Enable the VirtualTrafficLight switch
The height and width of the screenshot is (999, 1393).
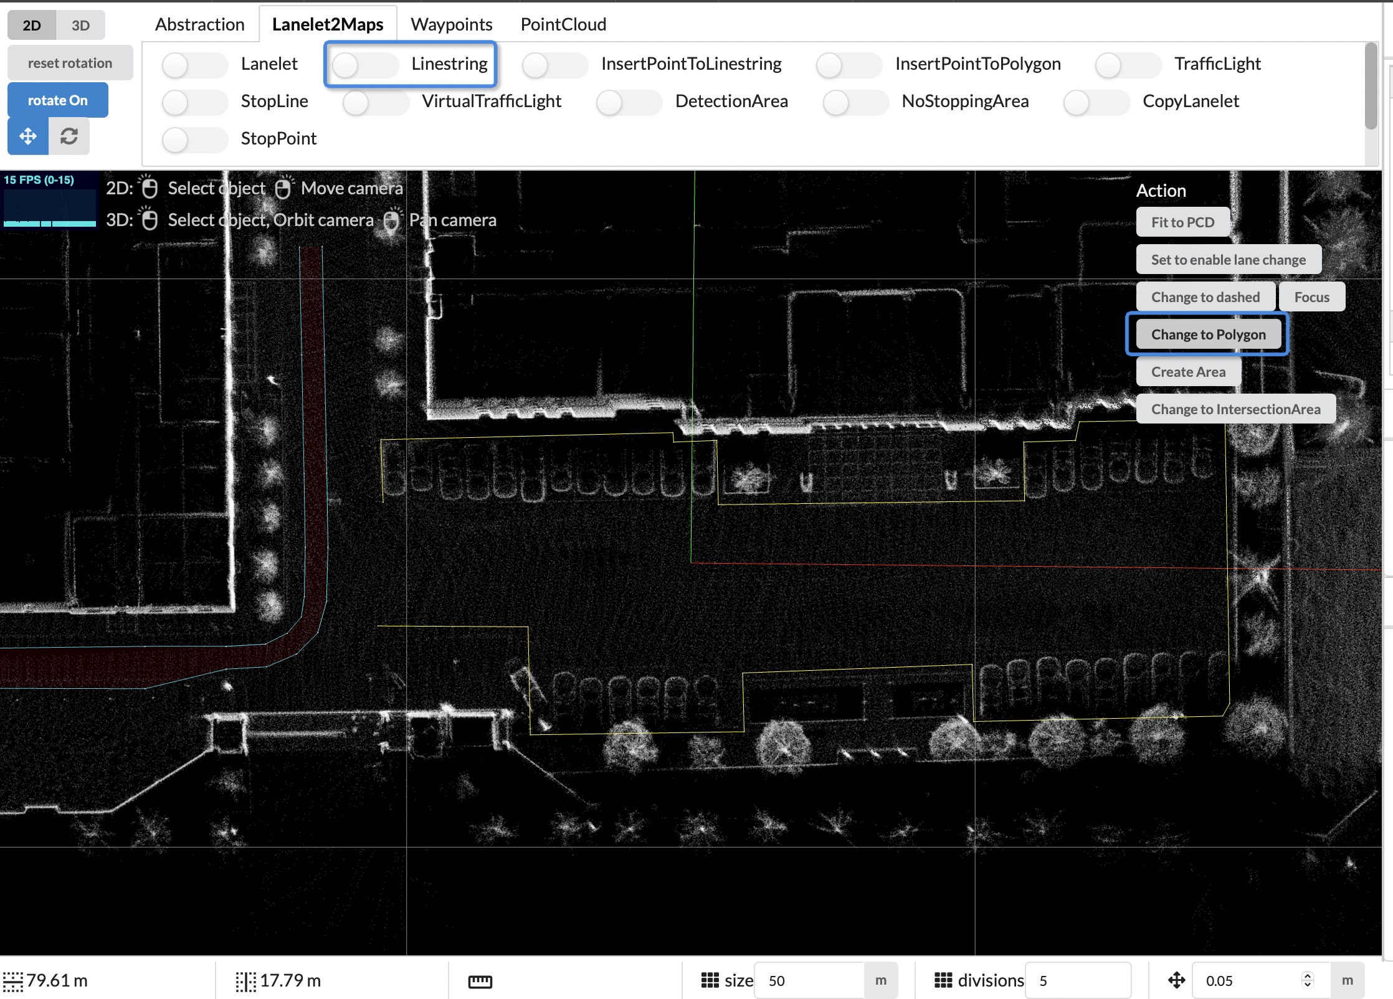376,102
